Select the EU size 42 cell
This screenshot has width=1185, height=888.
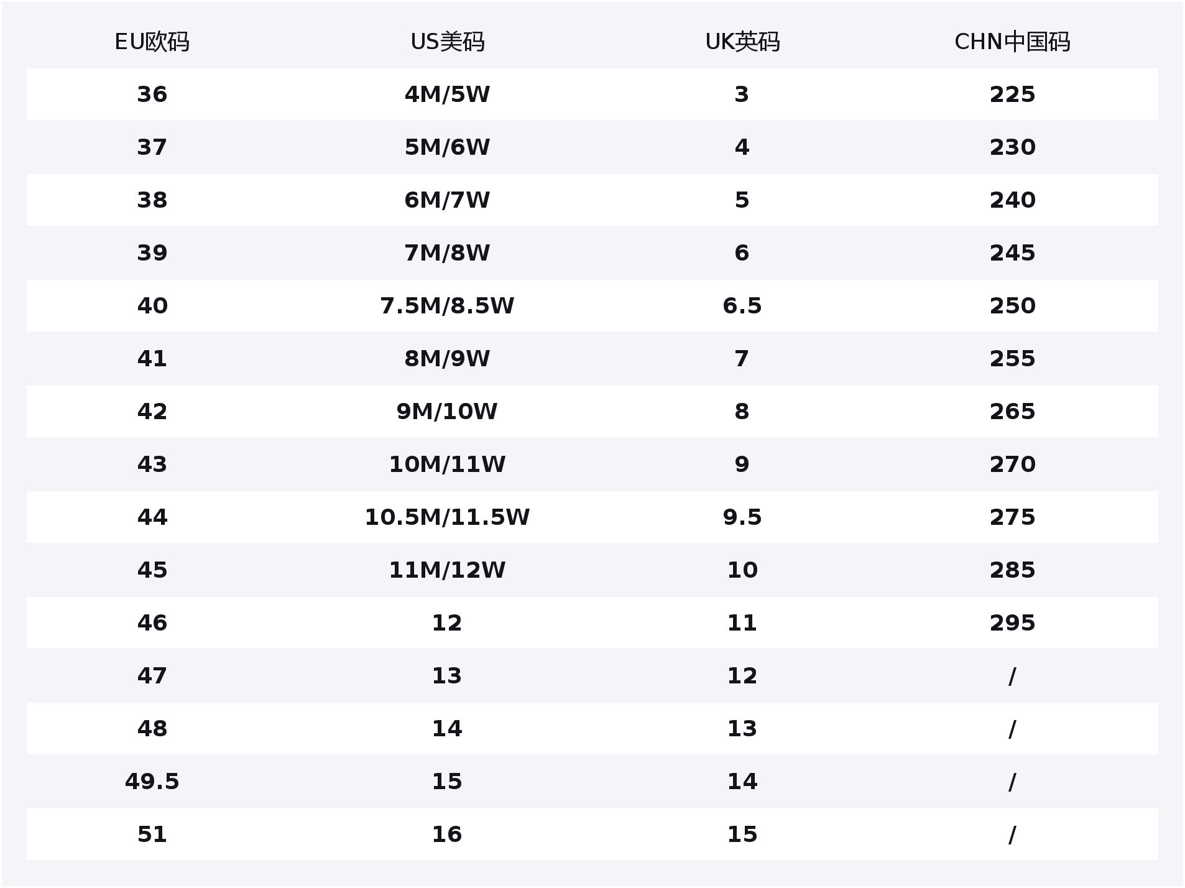(x=152, y=412)
